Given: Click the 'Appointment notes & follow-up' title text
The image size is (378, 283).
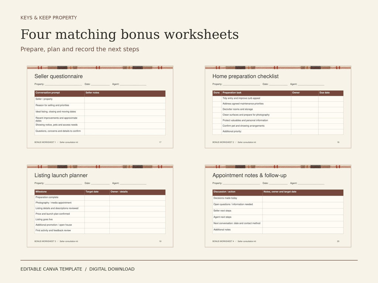Looking at the screenshot, I should click(250, 175).
